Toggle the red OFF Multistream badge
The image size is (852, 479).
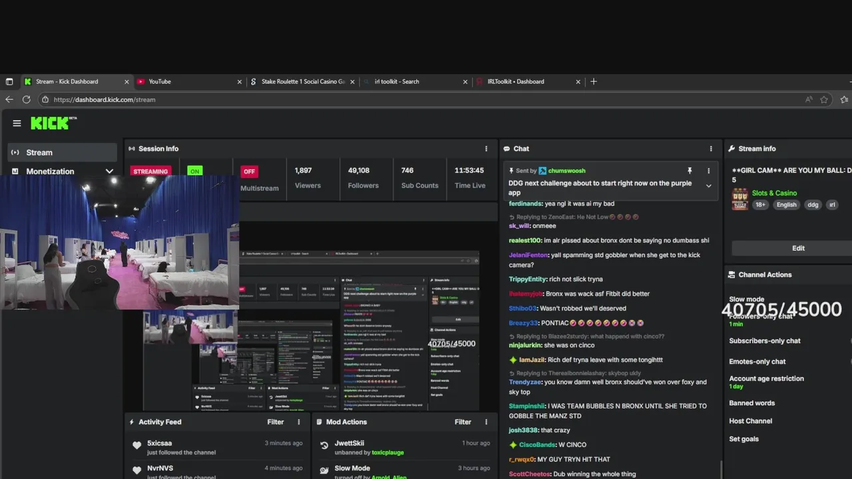(x=249, y=171)
